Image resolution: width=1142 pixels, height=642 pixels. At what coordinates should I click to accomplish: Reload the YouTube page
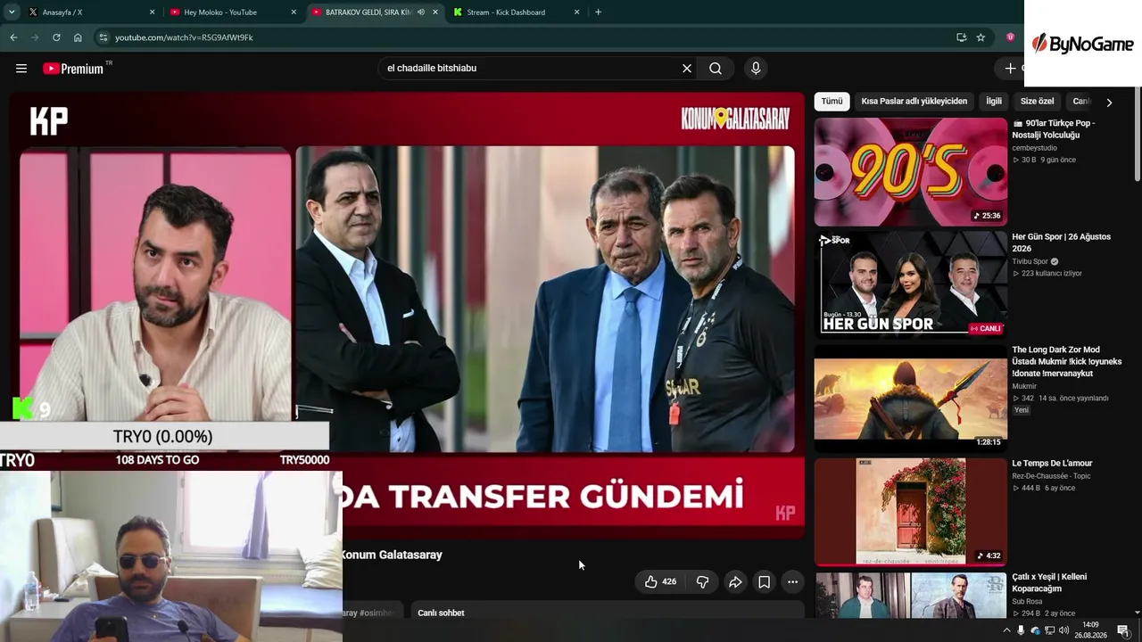click(56, 37)
